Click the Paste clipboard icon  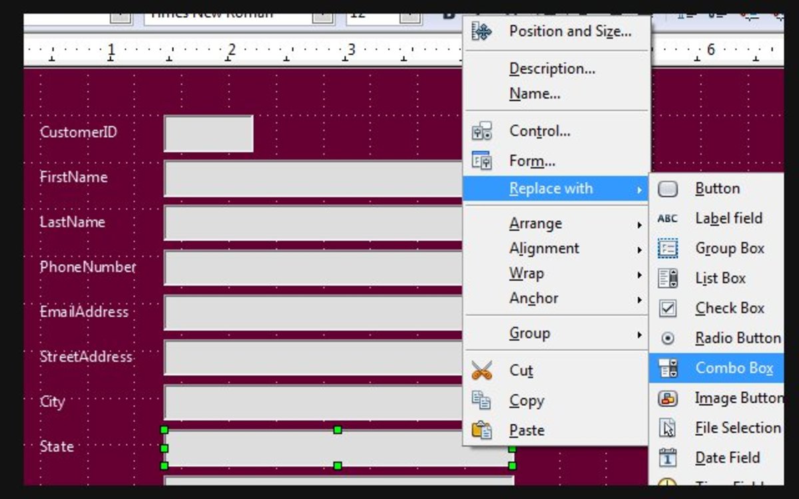pyautogui.click(x=483, y=430)
